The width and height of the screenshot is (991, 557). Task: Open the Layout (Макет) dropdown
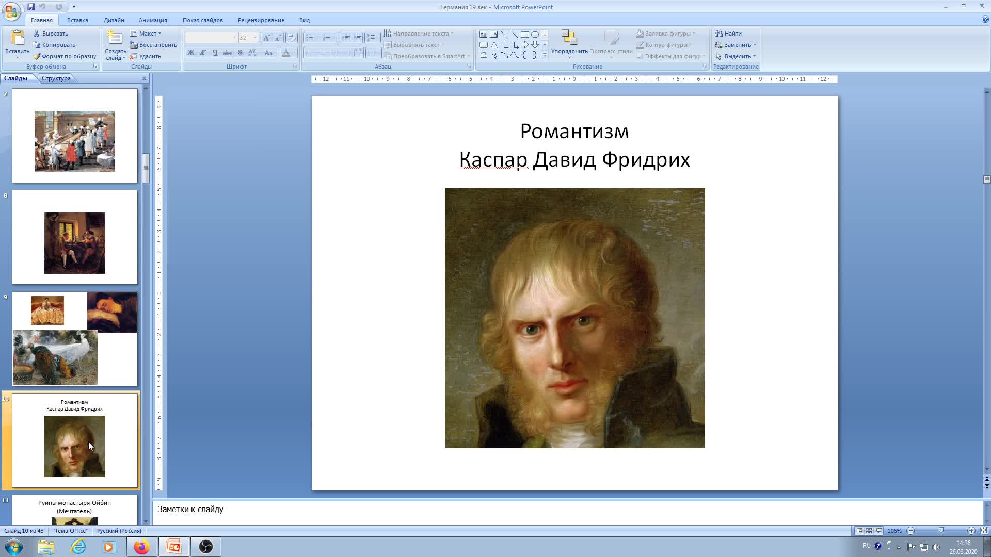146,34
